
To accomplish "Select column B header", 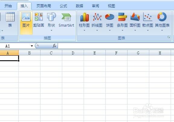I will pyautogui.click(x=30, y=53).
